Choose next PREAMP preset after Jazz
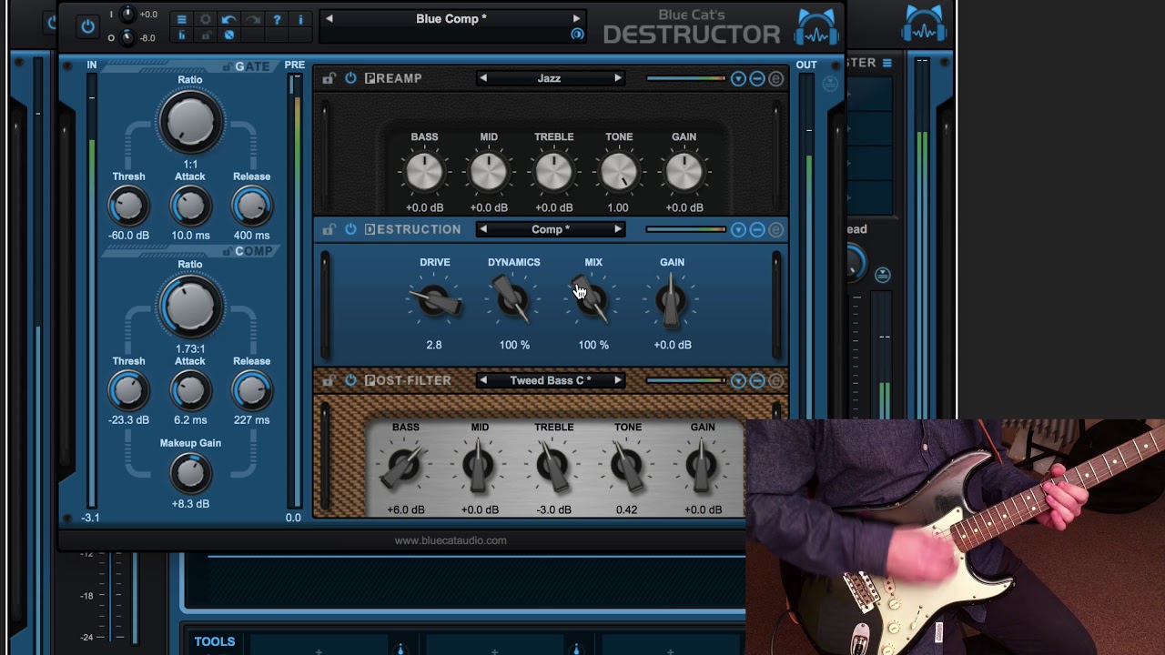Screen dimensions: 1165x655 pos(618,78)
